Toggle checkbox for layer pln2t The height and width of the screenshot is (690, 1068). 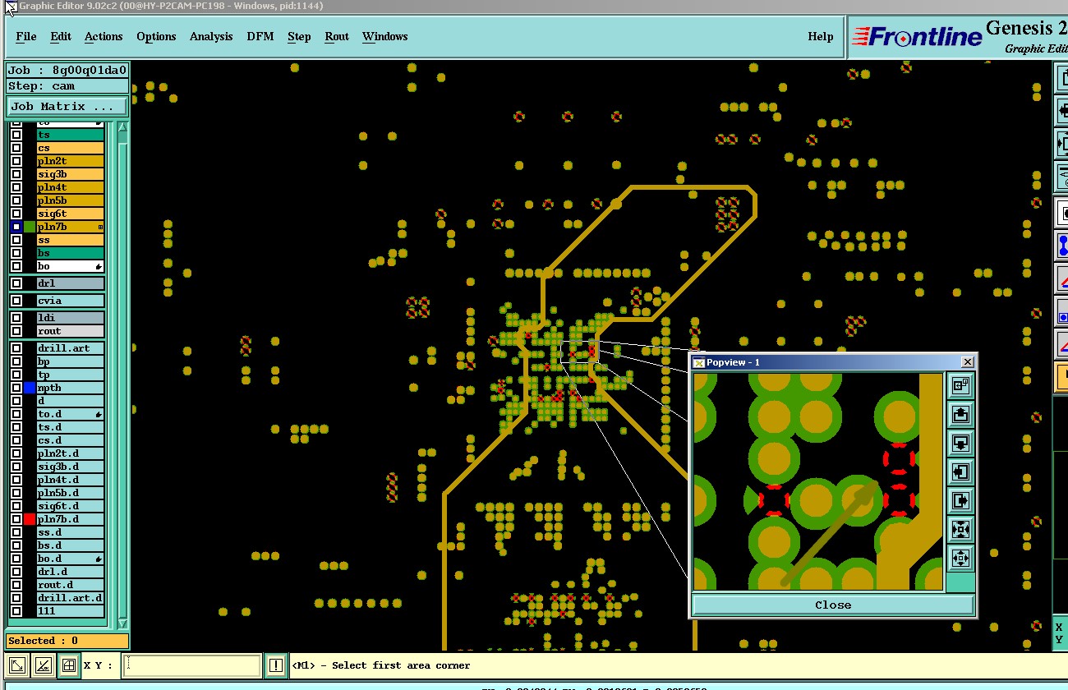tap(16, 161)
